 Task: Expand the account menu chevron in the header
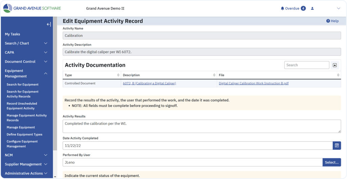click(339, 8)
